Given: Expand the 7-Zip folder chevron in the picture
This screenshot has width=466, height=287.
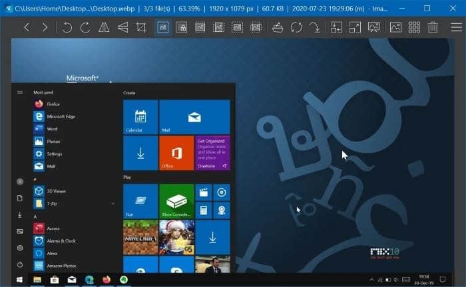Looking at the screenshot, I should (113, 203).
